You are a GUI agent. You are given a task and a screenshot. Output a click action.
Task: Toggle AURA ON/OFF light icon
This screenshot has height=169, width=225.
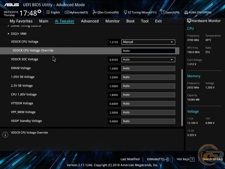186,12
